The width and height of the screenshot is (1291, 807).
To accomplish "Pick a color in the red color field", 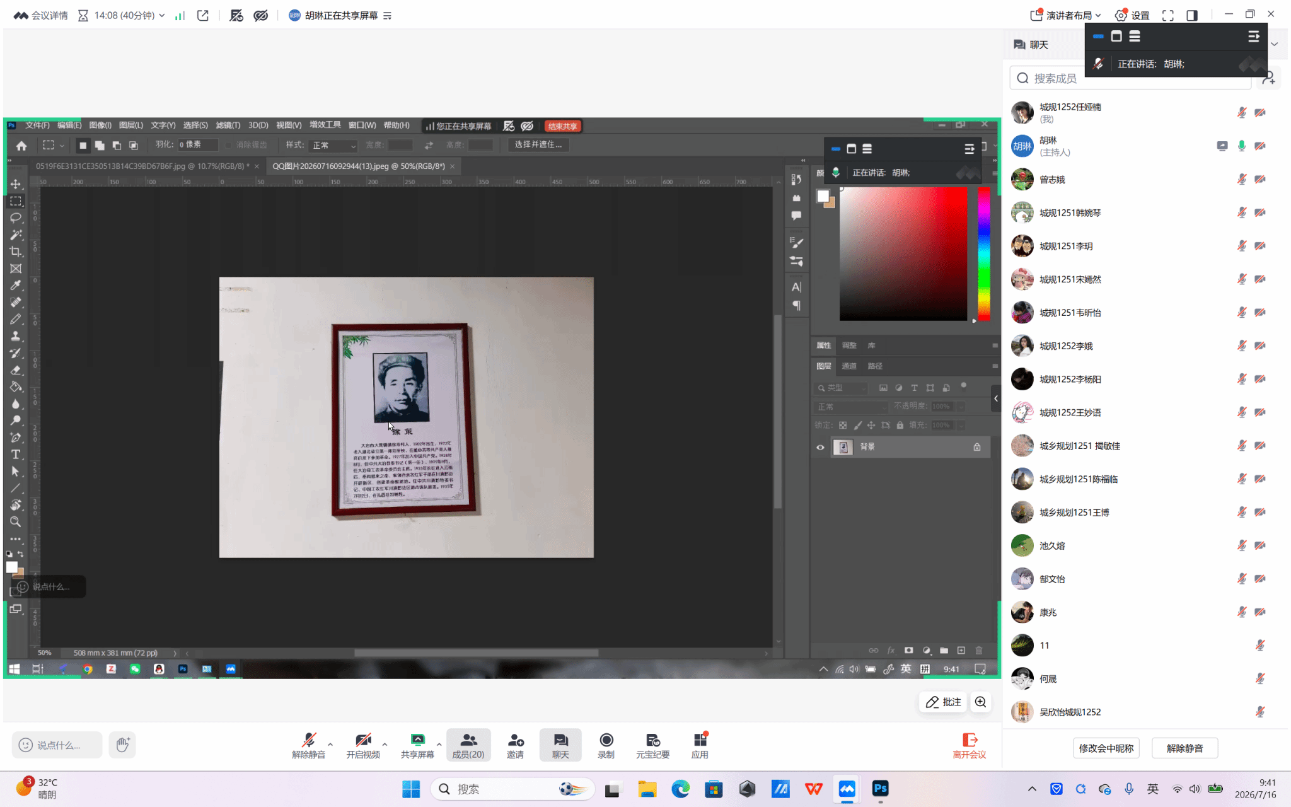I will pyautogui.click(x=903, y=254).
